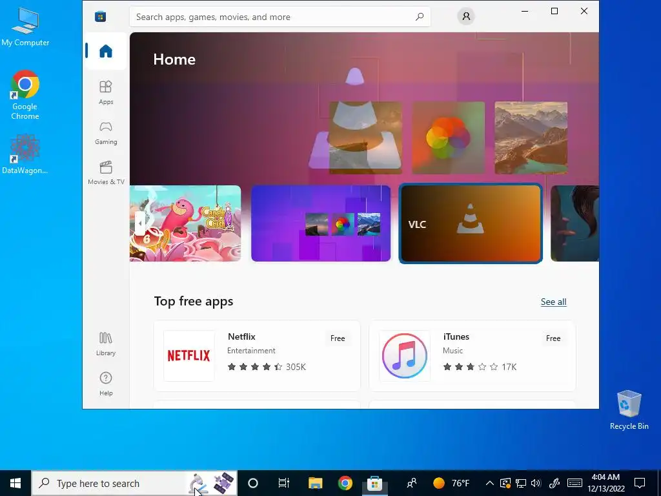Click the Store search field
The image size is (661, 496).
click(x=280, y=17)
